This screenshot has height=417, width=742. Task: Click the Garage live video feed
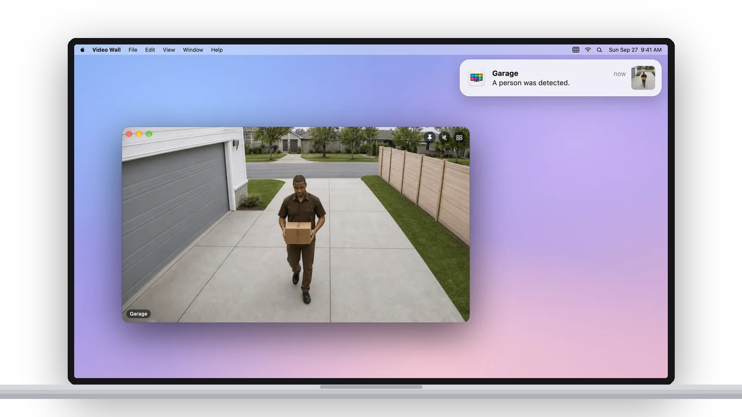(x=295, y=225)
